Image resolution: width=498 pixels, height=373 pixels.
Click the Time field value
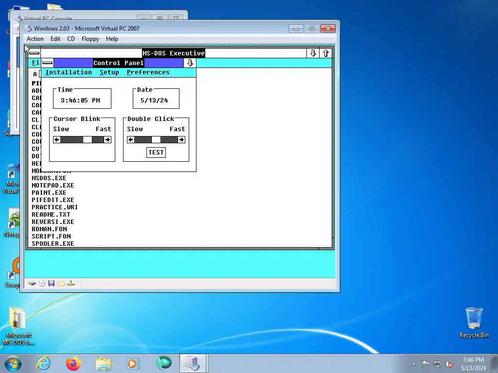(80, 101)
